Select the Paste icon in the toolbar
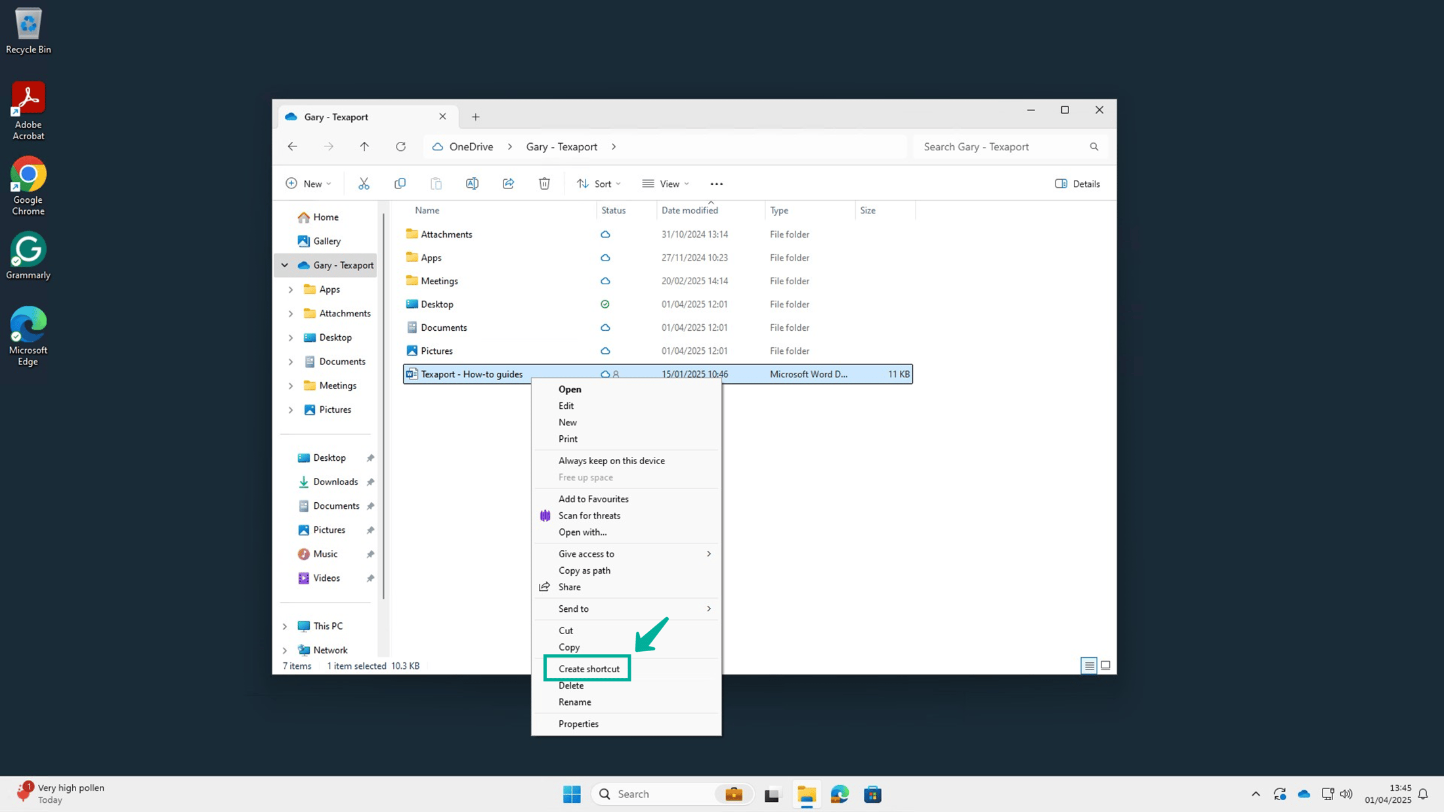Screen dimensions: 1444x812 (436, 183)
